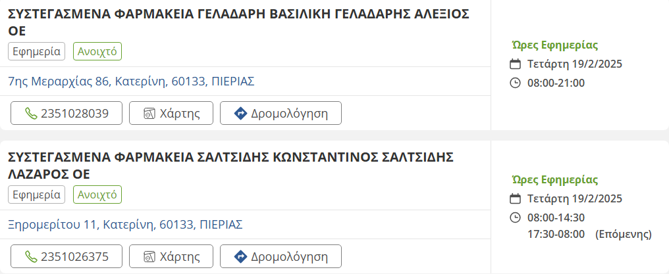This screenshot has height=274, width=669.
Task: Click calendar icon in second duty hours panel
Action: coord(516,199)
